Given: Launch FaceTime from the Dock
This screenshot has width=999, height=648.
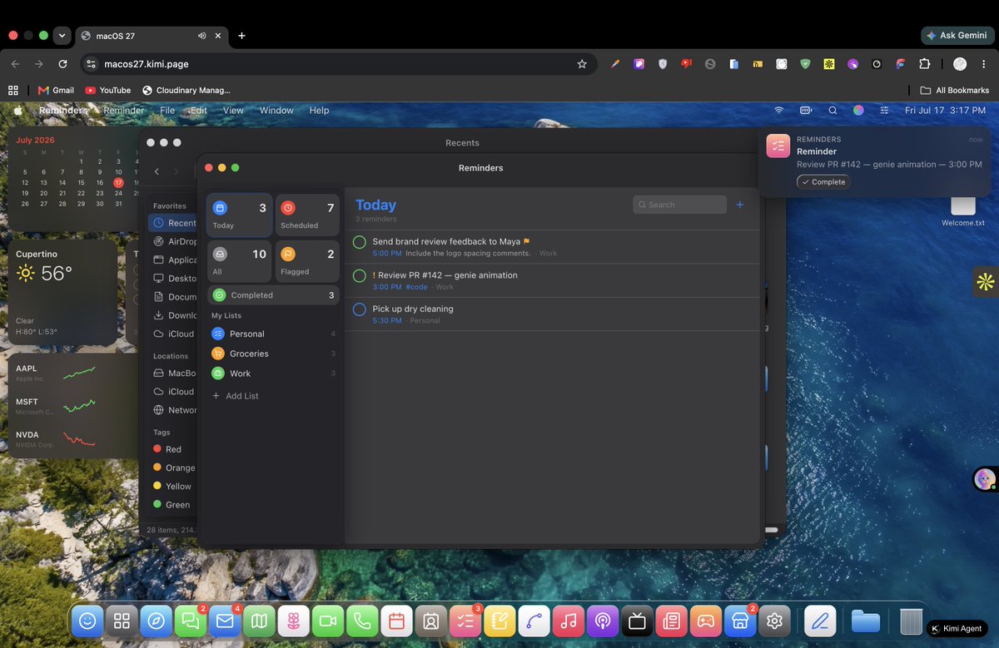Looking at the screenshot, I should 328,621.
